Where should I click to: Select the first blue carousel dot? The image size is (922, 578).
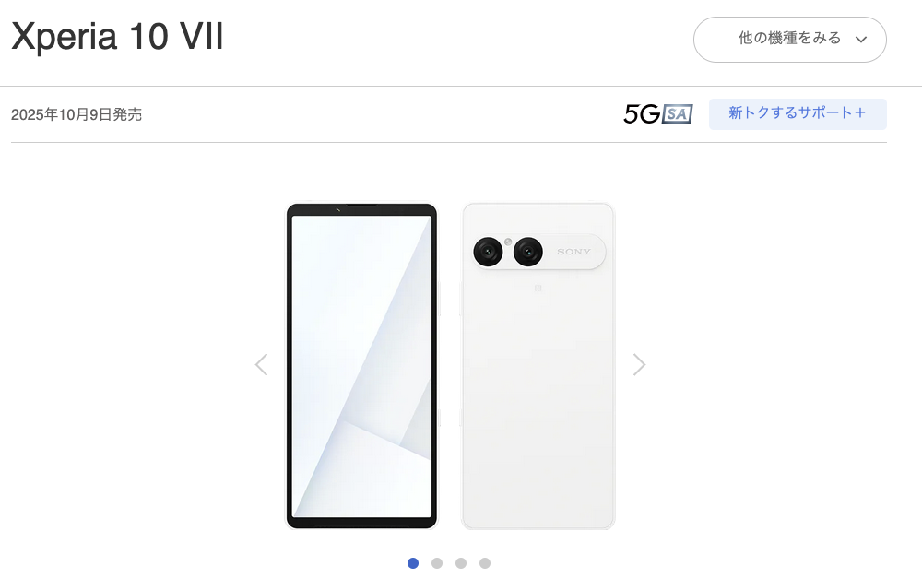[x=413, y=563]
